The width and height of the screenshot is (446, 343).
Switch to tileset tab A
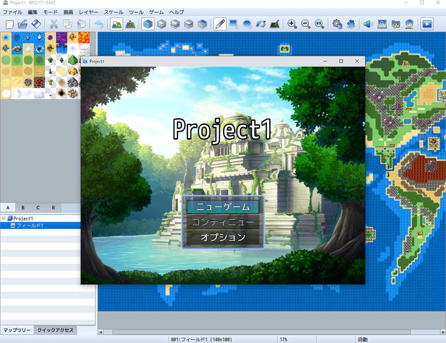(8, 208)
